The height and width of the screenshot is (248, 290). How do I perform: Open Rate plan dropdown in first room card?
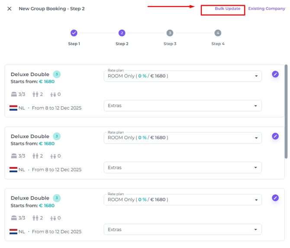pyautogui.click(x=182, y=76)
